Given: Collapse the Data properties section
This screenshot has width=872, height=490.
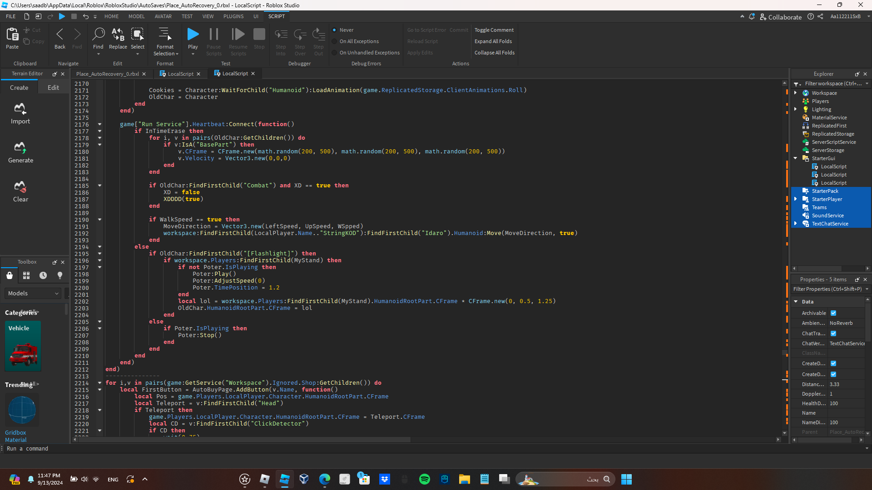Looking at the screenshot, I should [x=796, y=302].
